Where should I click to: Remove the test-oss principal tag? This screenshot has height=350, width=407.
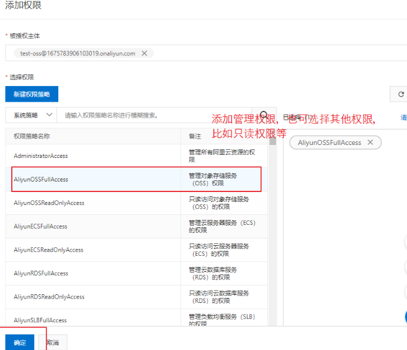145,53
